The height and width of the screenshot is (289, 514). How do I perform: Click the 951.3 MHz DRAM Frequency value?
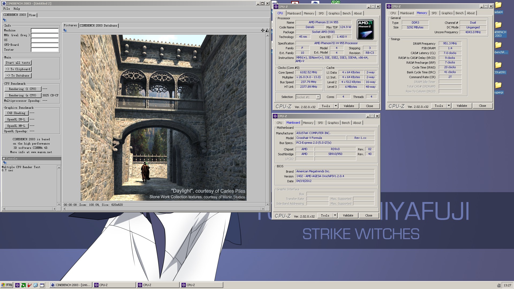[x=450, y=43]
